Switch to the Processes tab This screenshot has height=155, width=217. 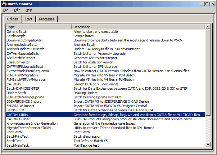click(x=47, y=19)
